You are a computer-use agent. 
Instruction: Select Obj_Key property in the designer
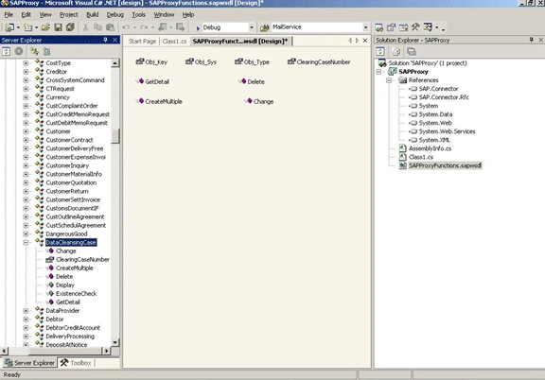(x=152, y=61)
